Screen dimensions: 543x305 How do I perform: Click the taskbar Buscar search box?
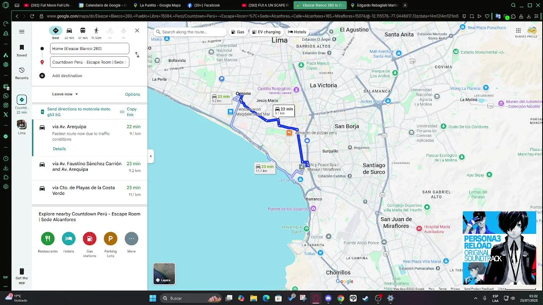pyautogui.click(x=191, y=298)
